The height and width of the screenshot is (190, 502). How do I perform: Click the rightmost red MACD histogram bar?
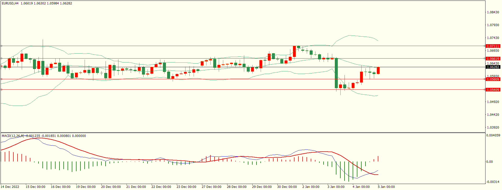tap(378, 159)
